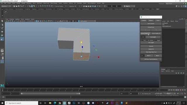Screen dimensions: 187x105
Task: Click the length value field in Poly Tool
Action: 143,37
